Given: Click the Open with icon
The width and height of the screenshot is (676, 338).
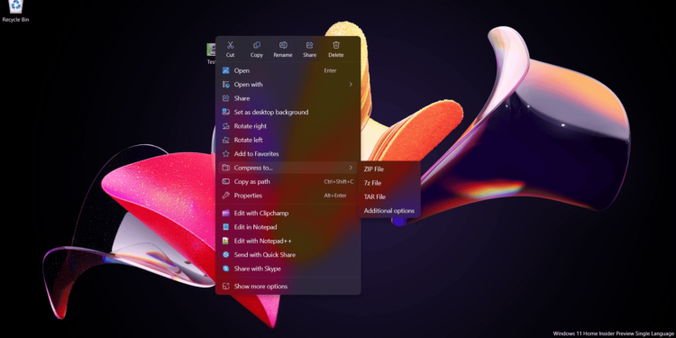Looking at the screenshot, I should coord(226,85).
